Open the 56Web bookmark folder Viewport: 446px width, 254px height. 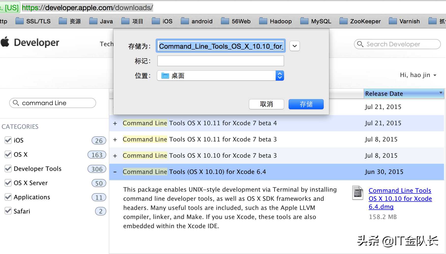236,21
